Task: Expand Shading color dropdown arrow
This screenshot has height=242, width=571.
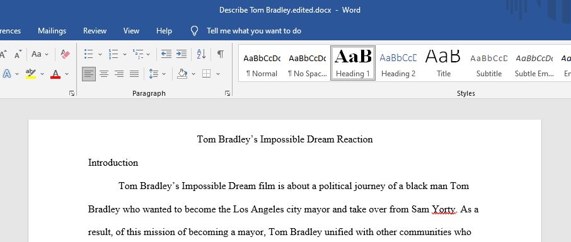Action: pos(193,74)
